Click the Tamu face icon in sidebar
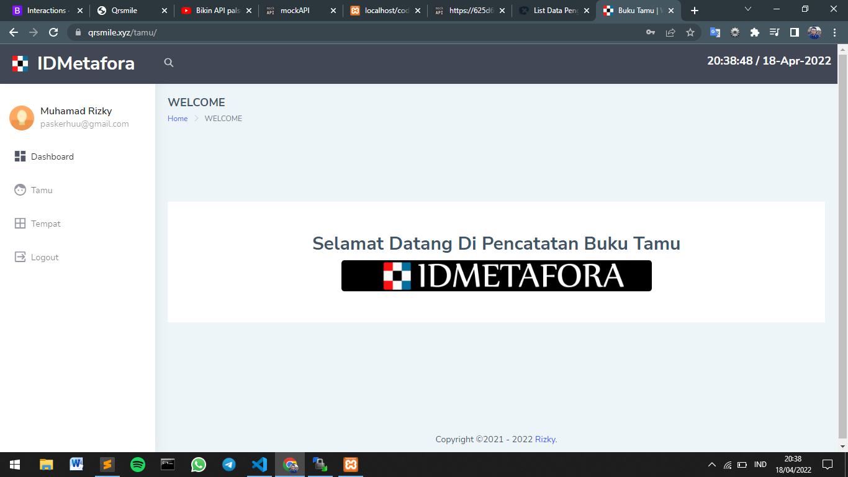 (20, 190)
